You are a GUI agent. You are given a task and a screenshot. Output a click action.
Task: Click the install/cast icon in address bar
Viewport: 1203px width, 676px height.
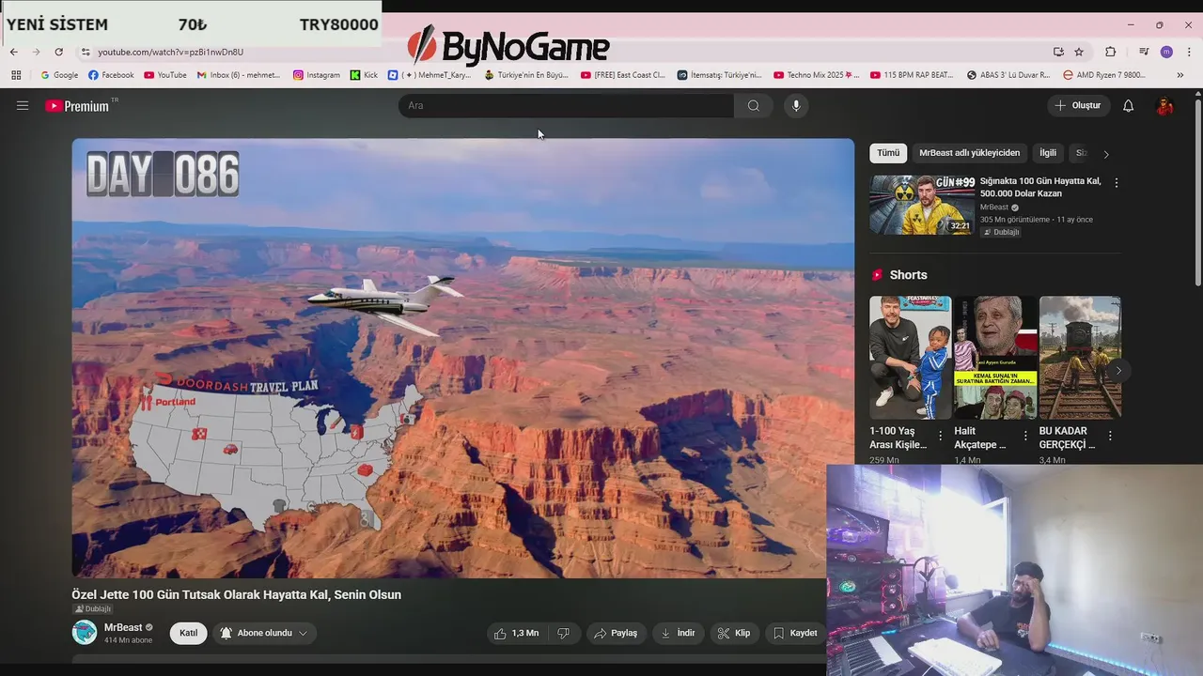click(x=1058, y=52)
